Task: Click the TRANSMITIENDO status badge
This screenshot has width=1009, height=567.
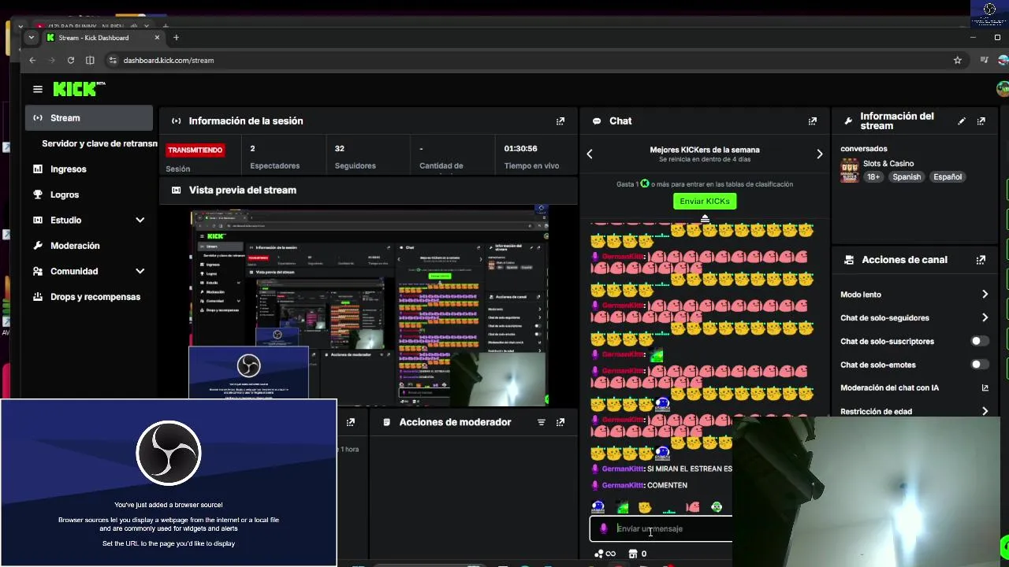Action: pos(195,150)
